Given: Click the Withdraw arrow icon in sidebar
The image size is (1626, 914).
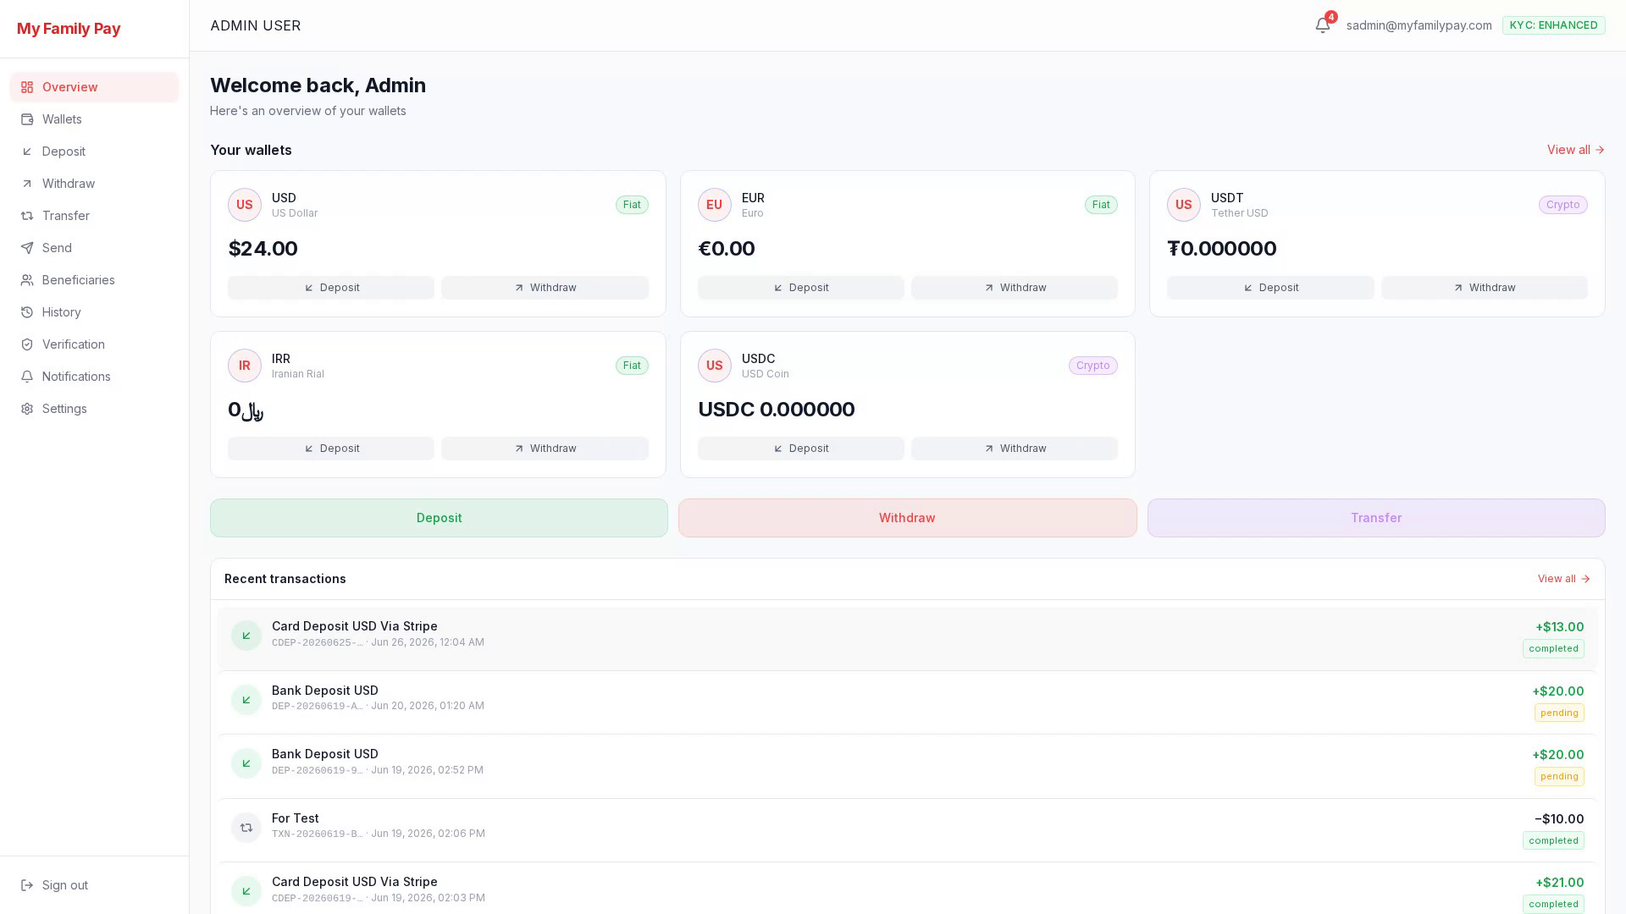Looking at the screenshot, I should point(27,184).
